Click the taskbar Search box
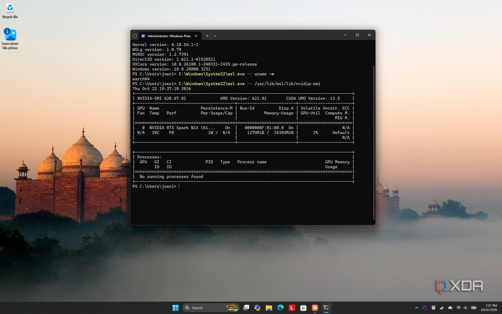The image size is (502, 314). click(x=211, y=308)
